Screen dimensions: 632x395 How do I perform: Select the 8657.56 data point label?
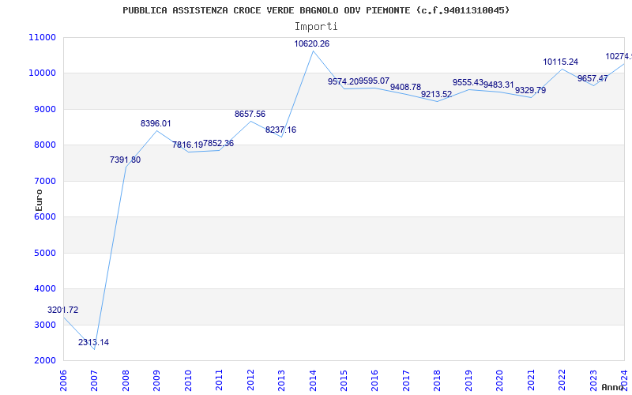[250, 114]
